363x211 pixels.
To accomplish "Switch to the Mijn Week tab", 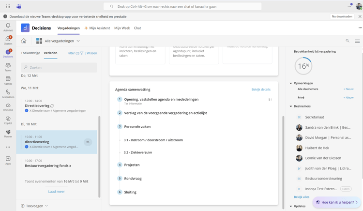I will pyautogui.click(x=122, y=28).
